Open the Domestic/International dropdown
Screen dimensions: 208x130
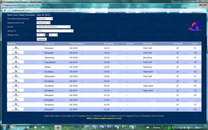click(x=43, y=18)
